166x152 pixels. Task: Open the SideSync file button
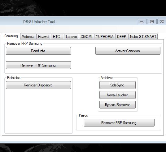[x=117, y=85]
